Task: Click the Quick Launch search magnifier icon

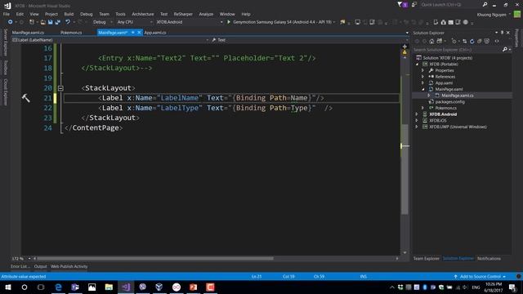Action: [485, 5]
